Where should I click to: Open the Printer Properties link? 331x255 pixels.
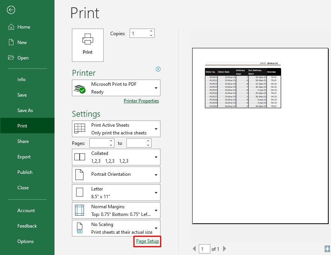click(141, 101)
